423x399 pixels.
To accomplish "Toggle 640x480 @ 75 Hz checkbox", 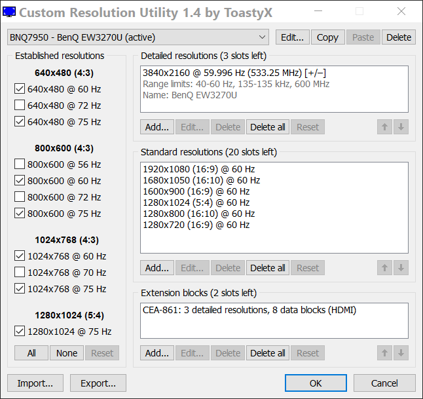I will (x=20, y=122).
